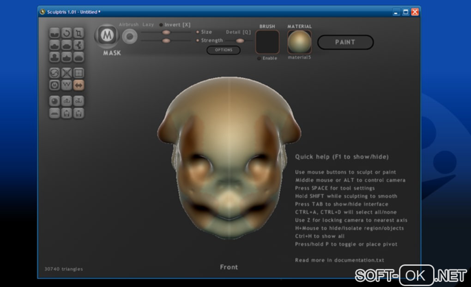This screenshot has height=287, width=471.
Task: Click the '30740 triangles' counter
Action: (64, 269)
